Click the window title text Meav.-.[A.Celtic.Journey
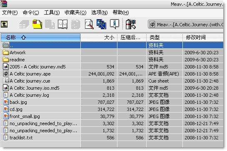Viewport: 227px width, 151px height. click(x=197, y=4)
